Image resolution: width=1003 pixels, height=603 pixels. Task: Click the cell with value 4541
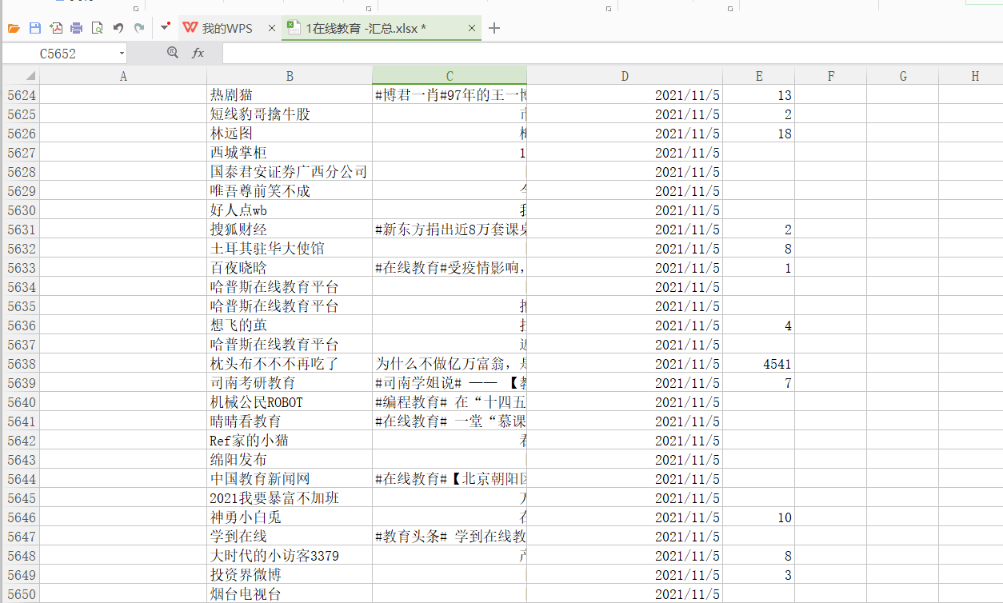[759, 364]
